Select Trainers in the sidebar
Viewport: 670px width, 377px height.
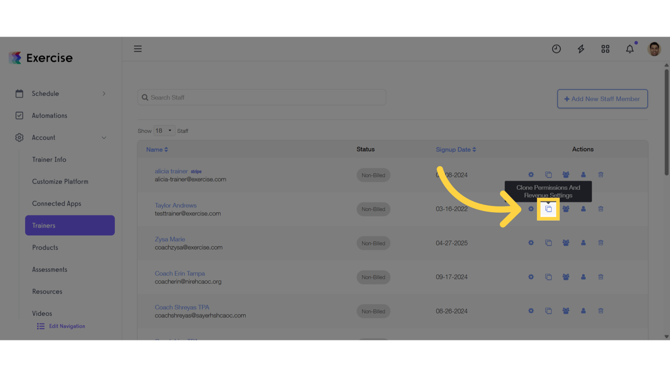click(x=43, y=225)
